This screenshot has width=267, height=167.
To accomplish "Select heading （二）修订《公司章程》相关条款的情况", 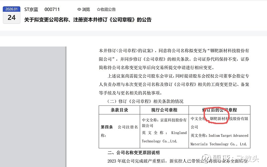I will pos(145,101).
